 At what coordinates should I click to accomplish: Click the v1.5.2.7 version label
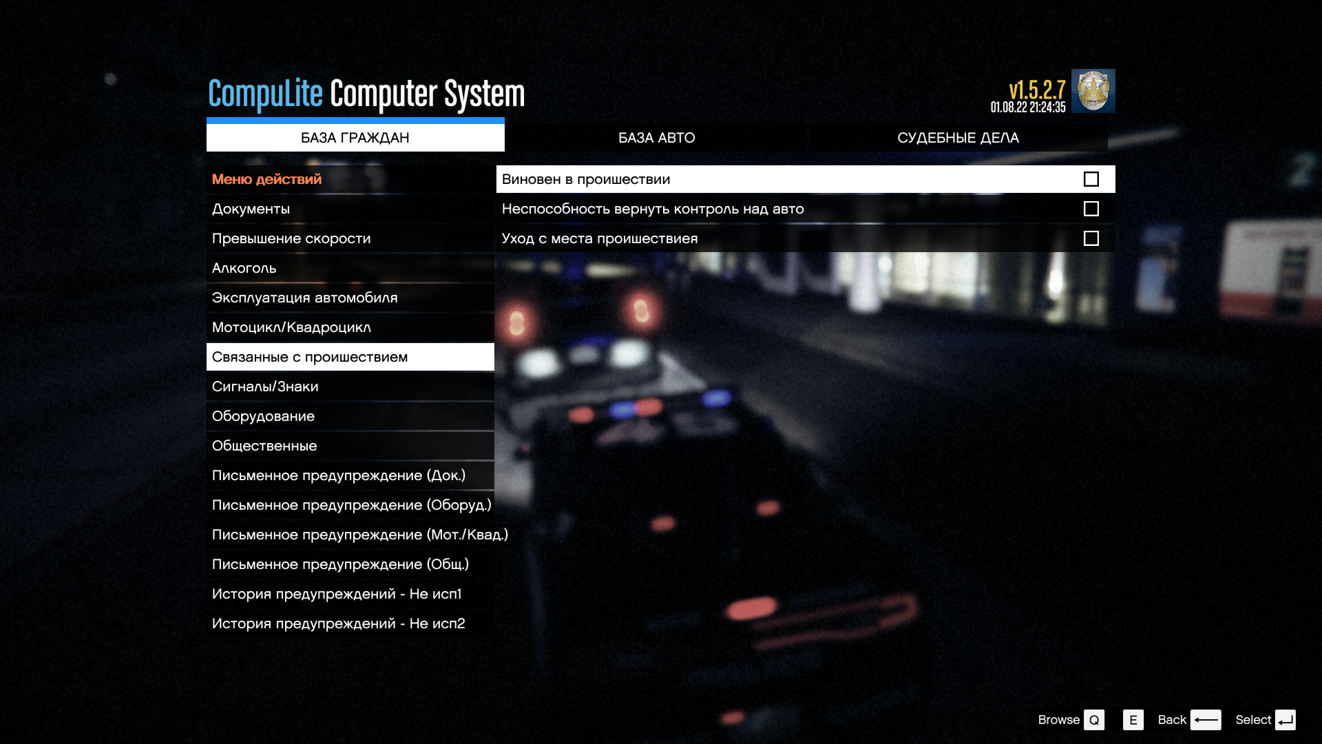point(1036,90)
